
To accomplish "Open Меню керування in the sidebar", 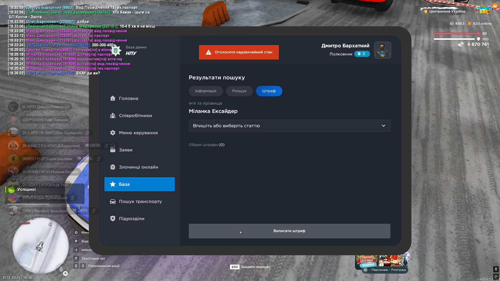I will pos(139,133).
